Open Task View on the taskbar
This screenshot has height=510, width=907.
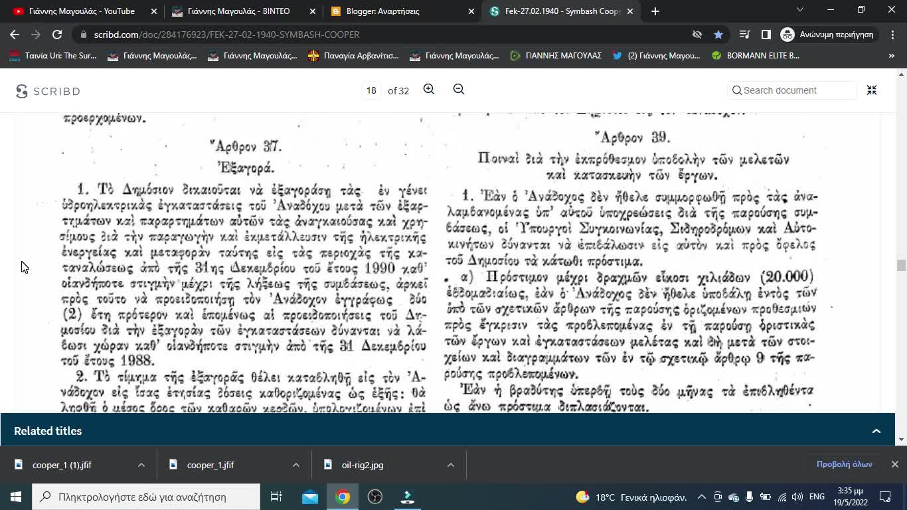tap(276, 497)
